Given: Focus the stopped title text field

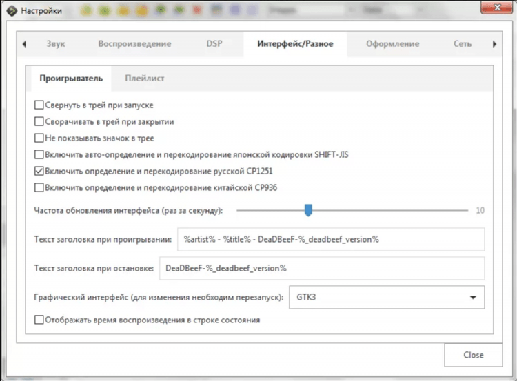Looking at the screenshot, I should (321, 269).
